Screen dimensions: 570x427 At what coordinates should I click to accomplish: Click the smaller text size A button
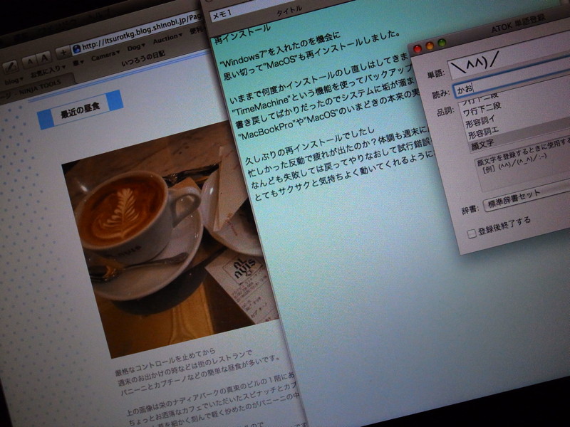click(30, 62)
